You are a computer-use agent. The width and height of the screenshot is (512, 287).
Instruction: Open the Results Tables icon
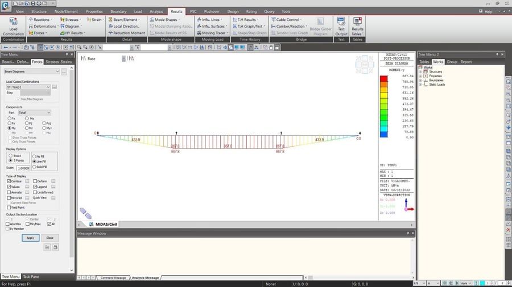coord(357,27)
